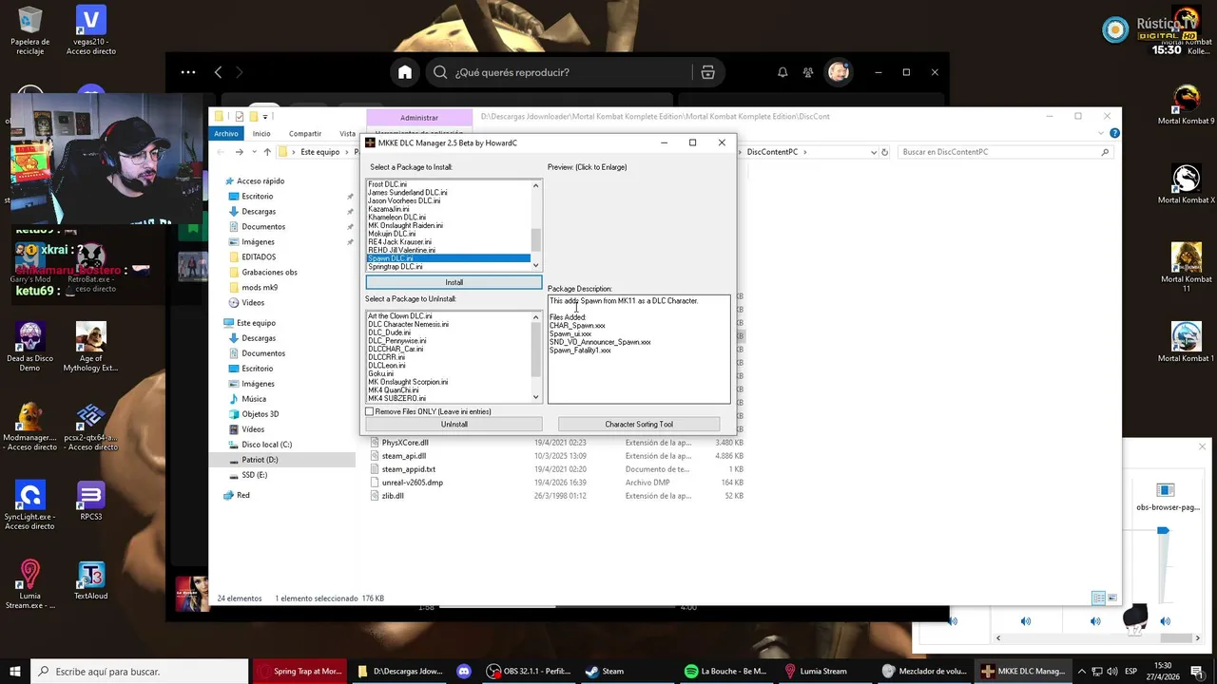Click Install button in DLC Manager
The image size is (1217, 684).
tap(454, 282)
